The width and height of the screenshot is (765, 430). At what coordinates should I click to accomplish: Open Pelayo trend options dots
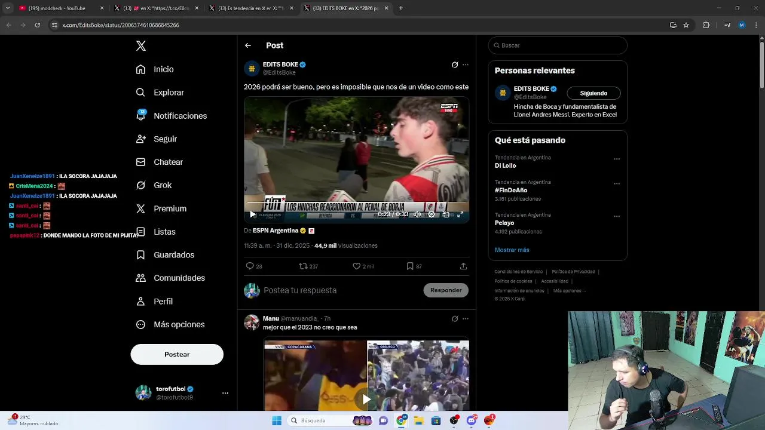pos(617,216)
